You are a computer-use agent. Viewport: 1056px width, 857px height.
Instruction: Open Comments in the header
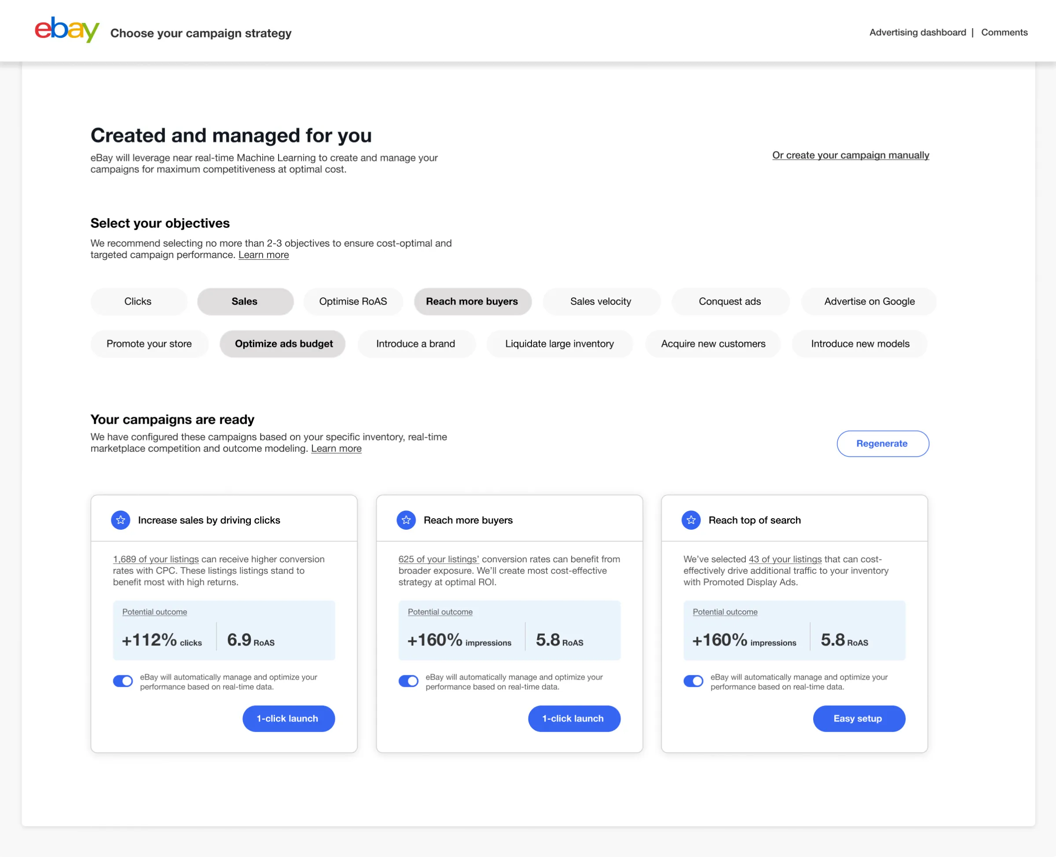pos(1004,33)
